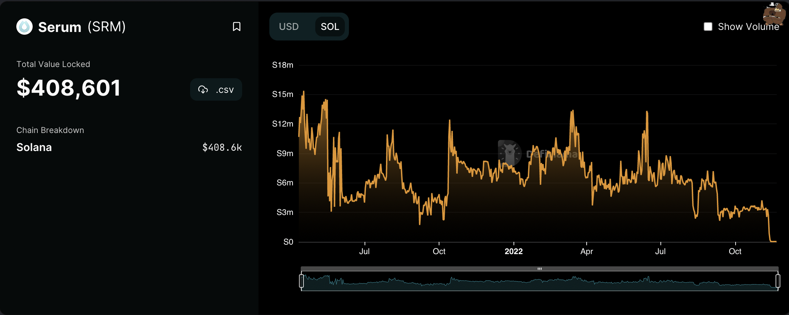Click the Apr label on time axis
This screenshot has height=315, width=789.
(x=587, y=251)
